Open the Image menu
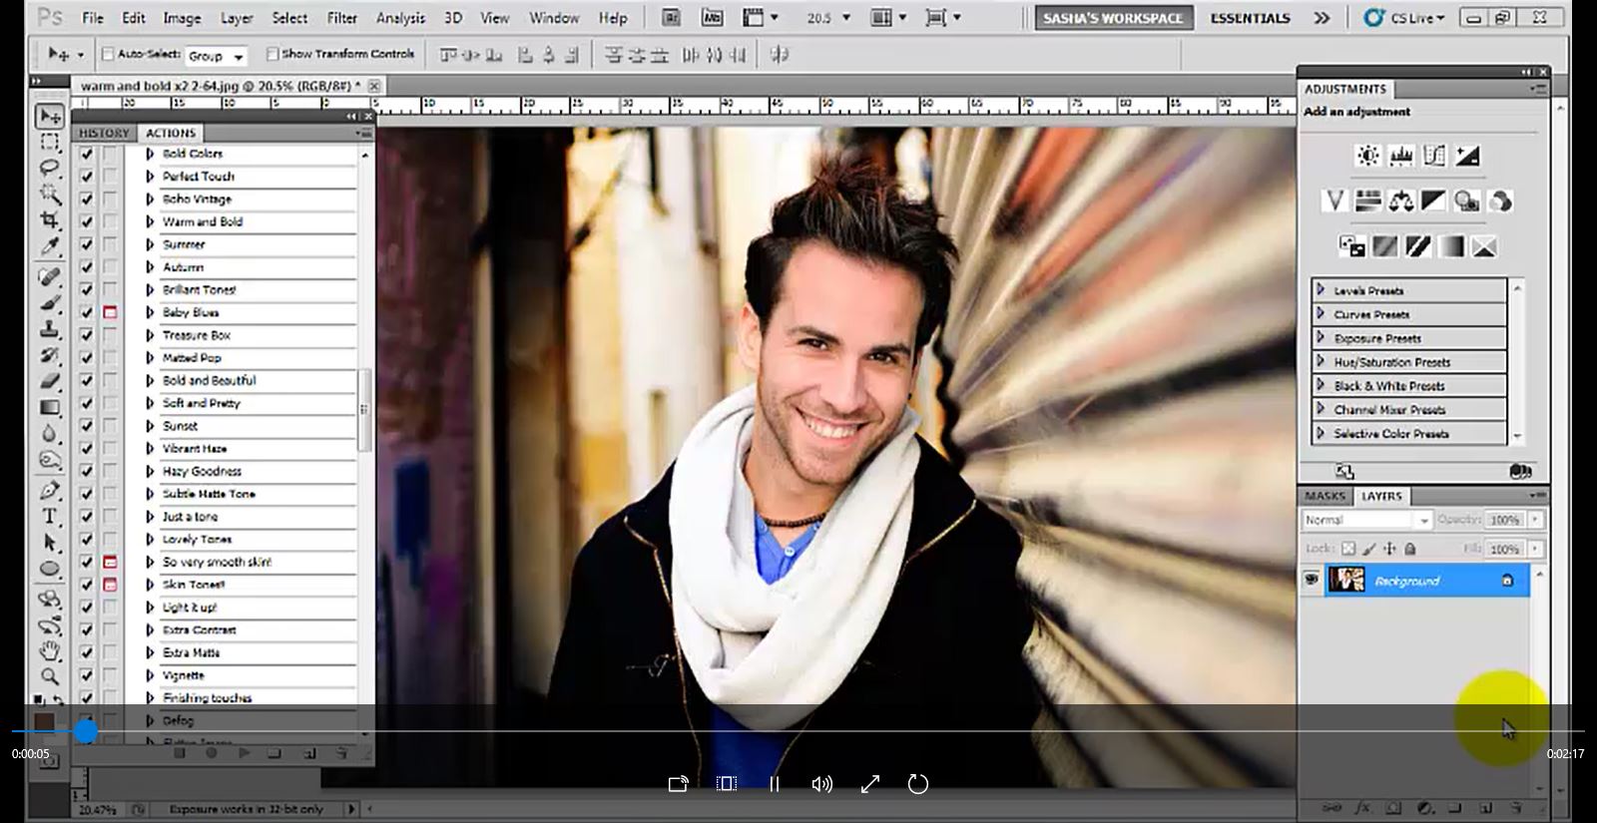 click(x=182, y=18)
